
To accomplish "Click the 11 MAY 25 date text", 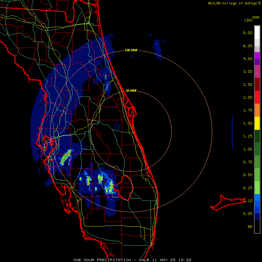I will coord(164,260).
